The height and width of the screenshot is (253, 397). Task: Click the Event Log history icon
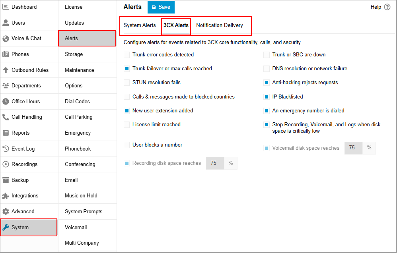coord(6,149)
